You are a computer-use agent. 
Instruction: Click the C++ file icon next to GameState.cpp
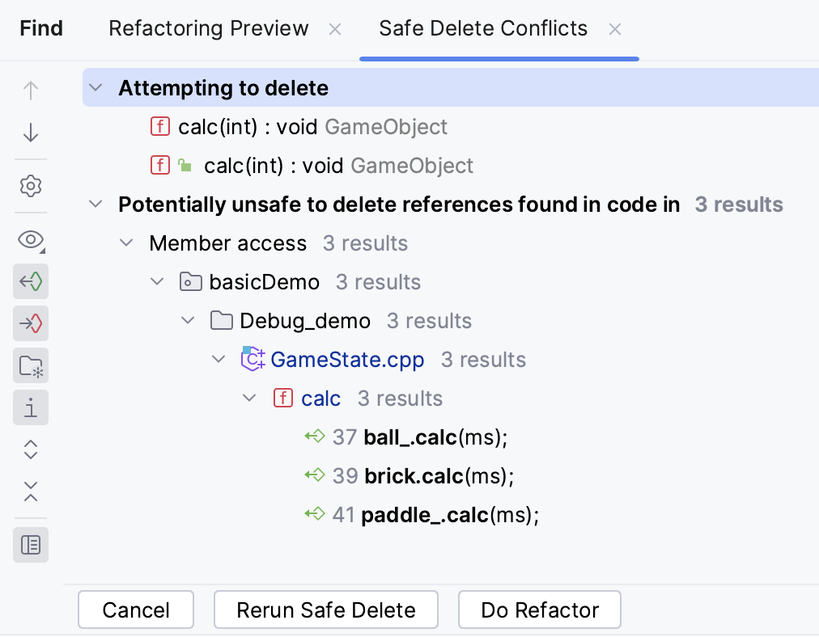pyautogui.click(x=252, y=359)
